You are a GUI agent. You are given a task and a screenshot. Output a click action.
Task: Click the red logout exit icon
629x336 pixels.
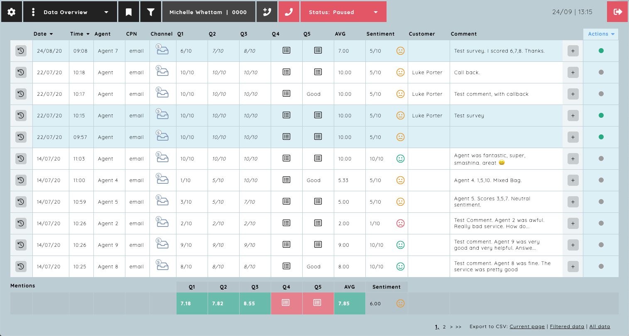(x=618, y=12)
